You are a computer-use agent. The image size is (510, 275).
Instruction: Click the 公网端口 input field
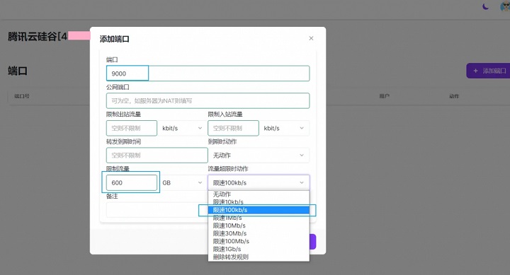point(208,100)
